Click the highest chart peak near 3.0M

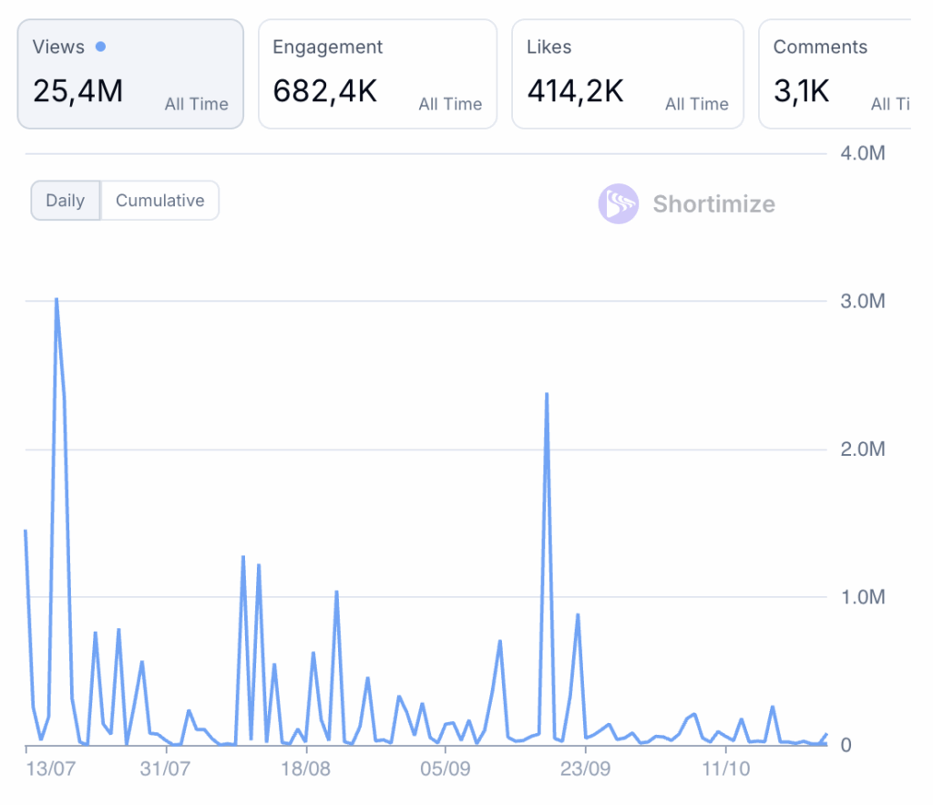point(56,299)
